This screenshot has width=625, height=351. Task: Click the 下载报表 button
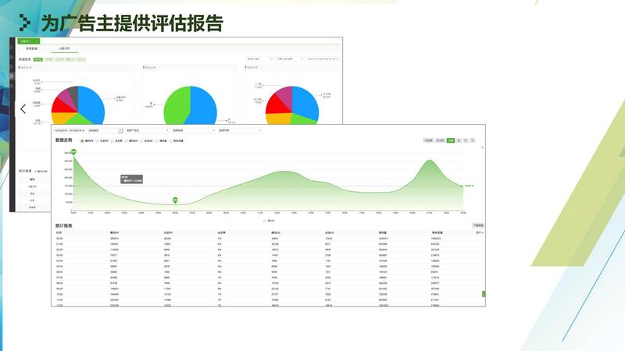point(478,225)
